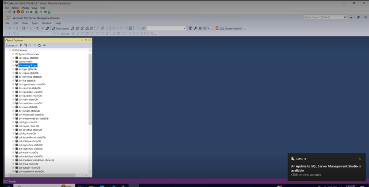Select the dv-windownation-stateDb database
This screenshot has width=369, height=187.
pos(33,119)
